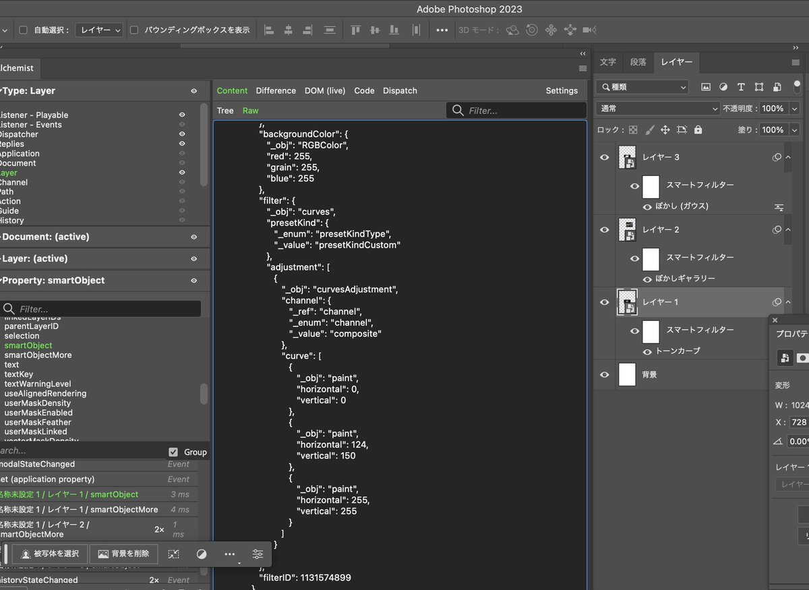Screen dimensions: 809x590
Task: Open the 種類 layer filter dropdown
Action: point(642,87)
